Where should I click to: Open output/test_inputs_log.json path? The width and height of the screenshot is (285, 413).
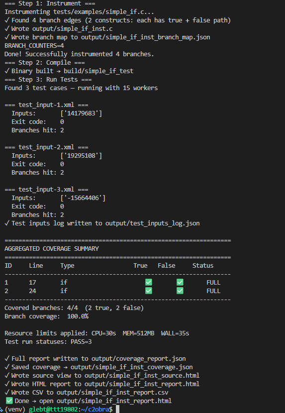tap(153, 223)
